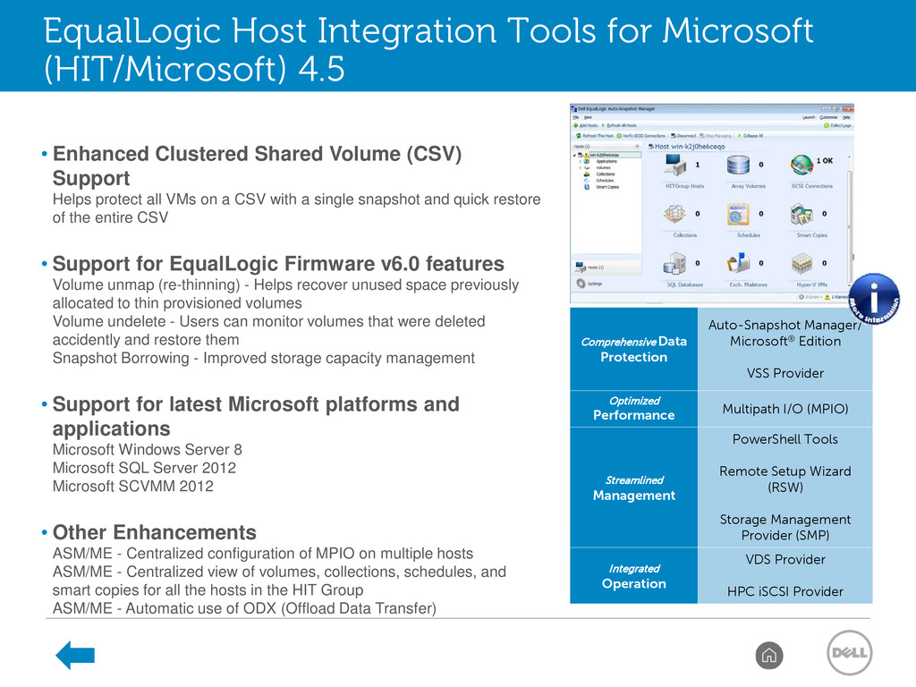Open the Schedules calendar icon in dashboard
Screen dimensions: 916x687
click(x=738, y=215)
